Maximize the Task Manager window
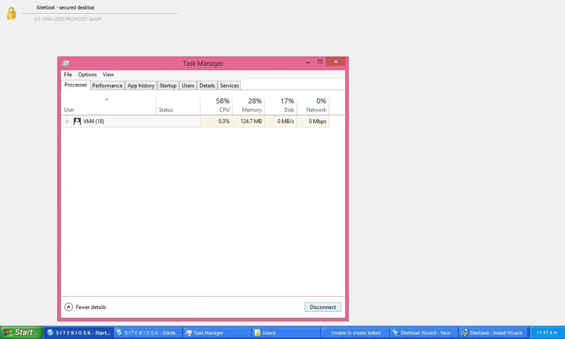The height and width of the screenshot is (339, 565). point(320,62)
